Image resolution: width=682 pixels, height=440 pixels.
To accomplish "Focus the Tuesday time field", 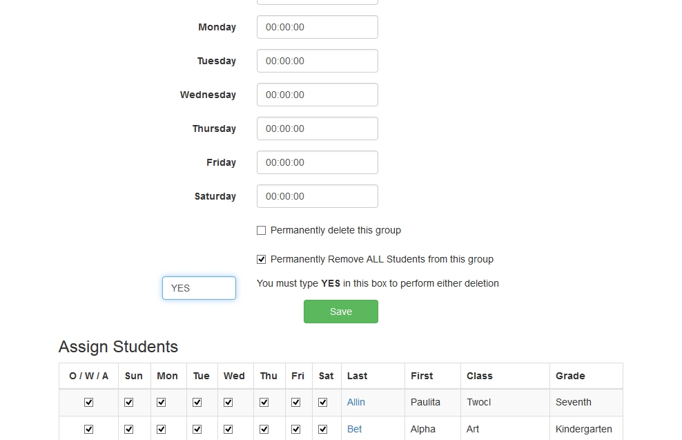I will coord(317,61).
